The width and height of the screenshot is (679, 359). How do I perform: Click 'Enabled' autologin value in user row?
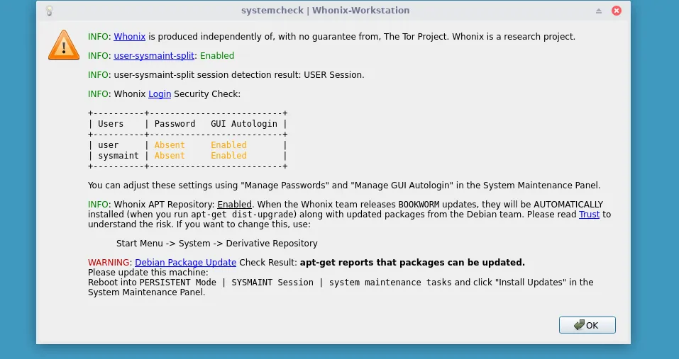[x=228, y=145]
